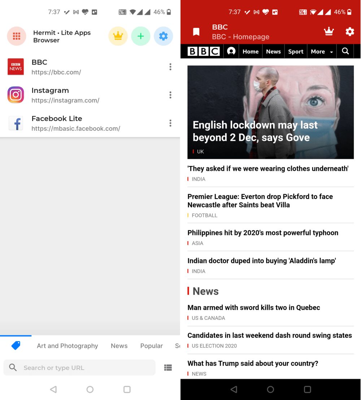Open the Instagram lite app icon
The height and width of the screenshot is (400, 361).
point(16,95)
